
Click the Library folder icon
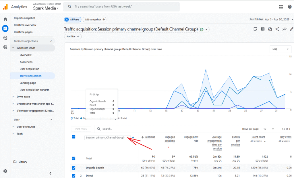pyautogui.click(x=15, y=162)
